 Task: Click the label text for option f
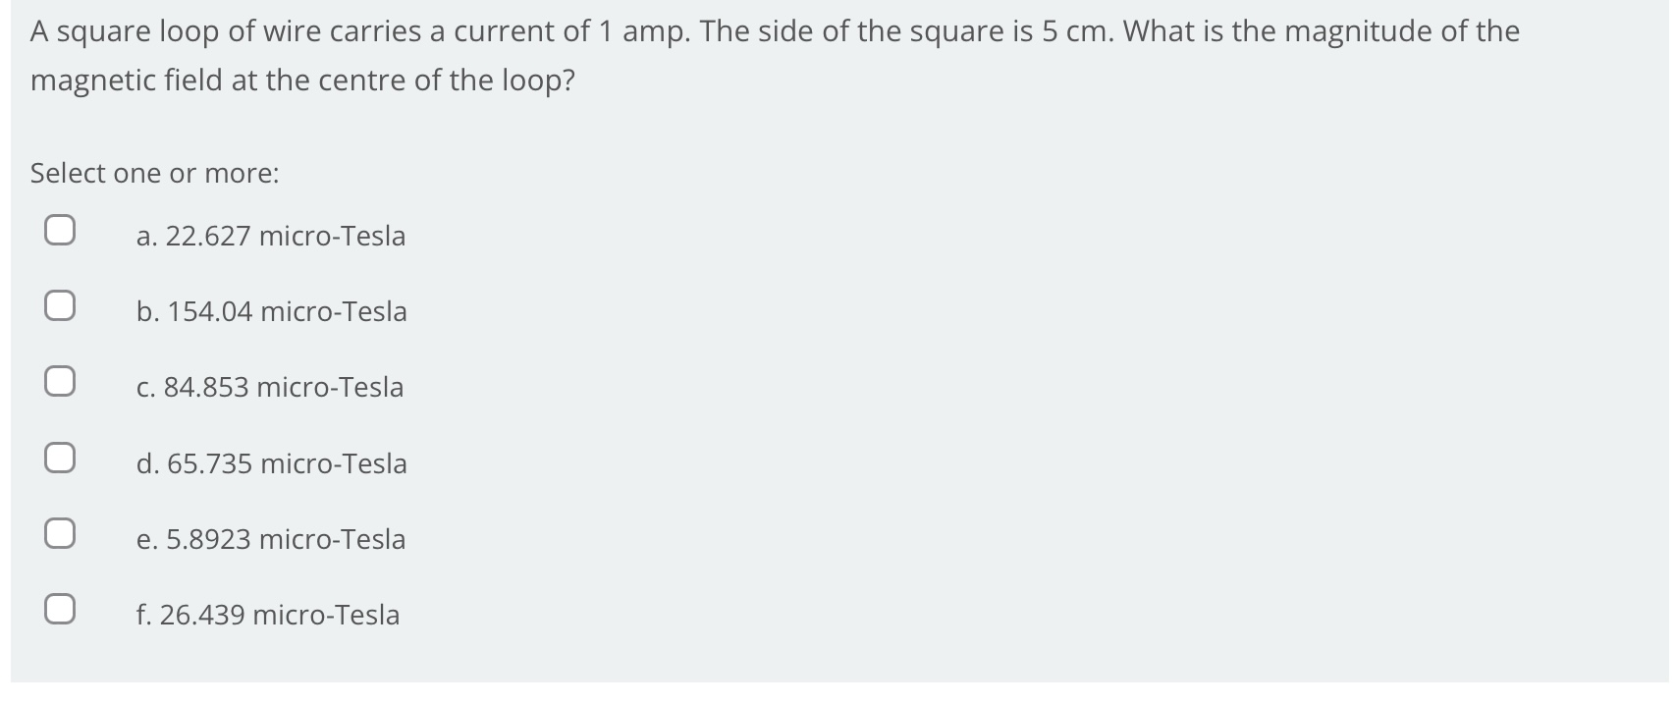coord(267,616)
